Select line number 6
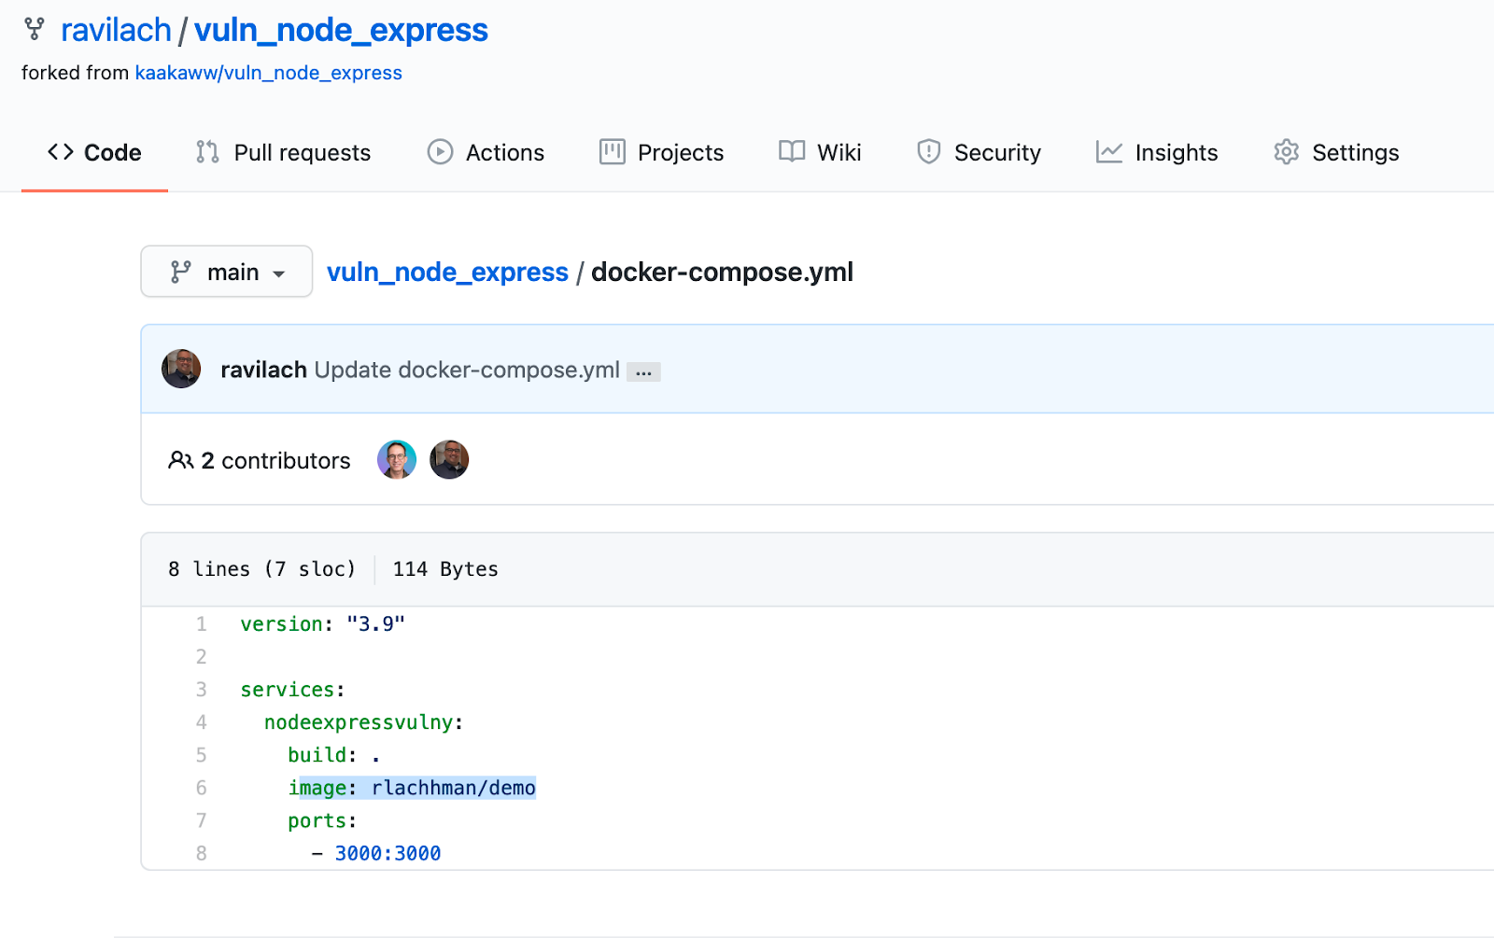Viewport: 1494px width, 952px height. tap(201, 788)
